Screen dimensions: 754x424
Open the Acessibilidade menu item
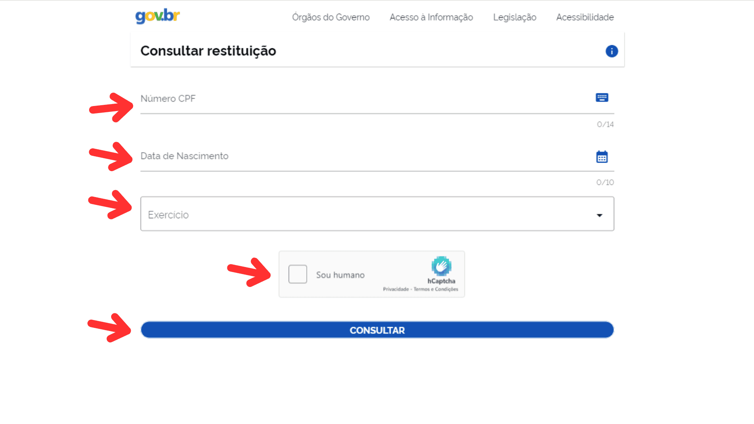[585, 17]
